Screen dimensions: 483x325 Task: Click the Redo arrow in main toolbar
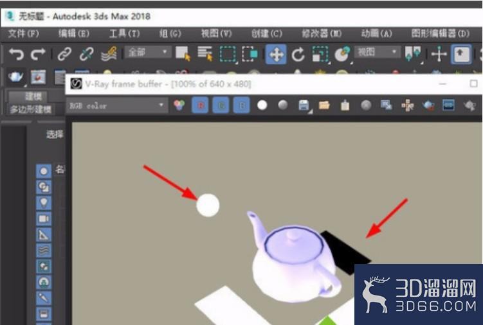38,54
